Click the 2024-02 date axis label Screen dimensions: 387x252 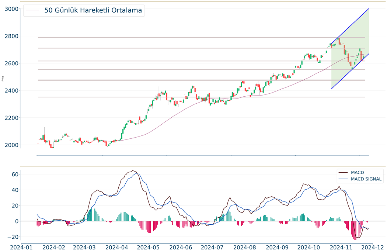click(x=53, y=247)
